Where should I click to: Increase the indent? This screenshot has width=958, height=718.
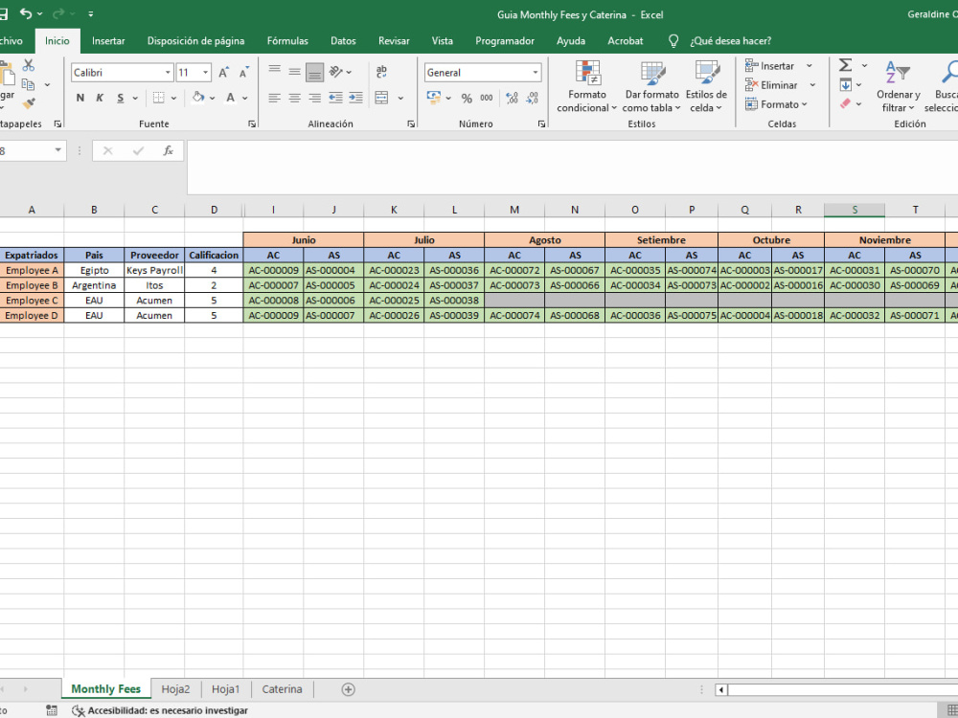pyautogui.click(x=355, y=98)
